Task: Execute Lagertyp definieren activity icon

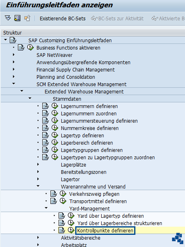Action: coord(55,135)
